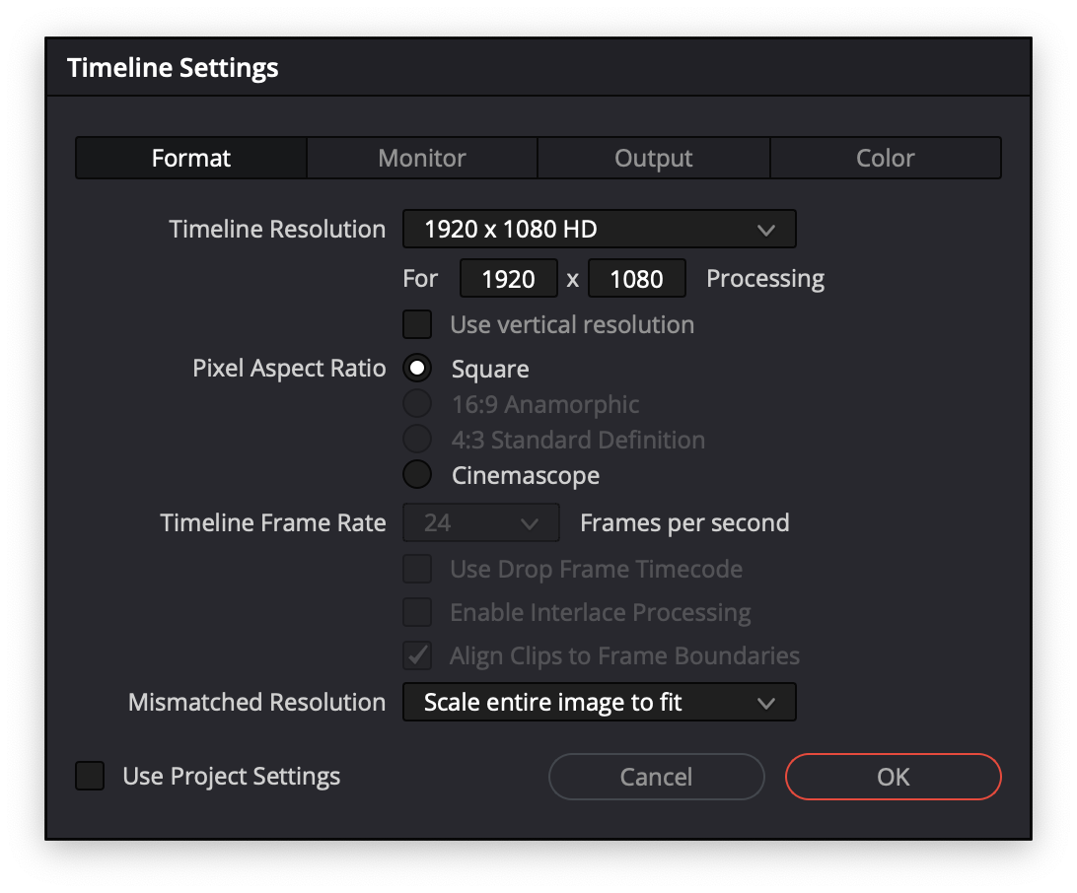Click the Processing text
The width and height of the screenshot is (1077, 893).
pos(765,279)
